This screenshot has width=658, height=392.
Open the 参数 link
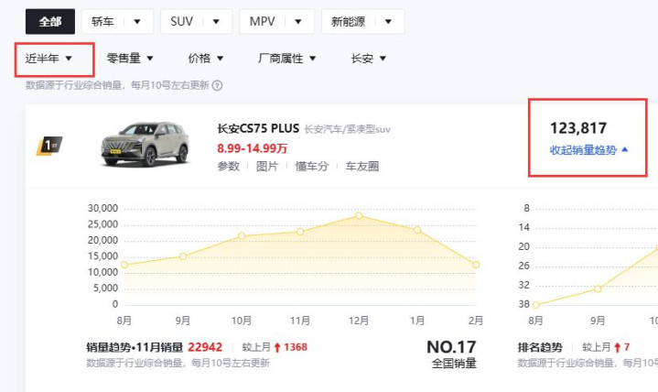[228, 167]
